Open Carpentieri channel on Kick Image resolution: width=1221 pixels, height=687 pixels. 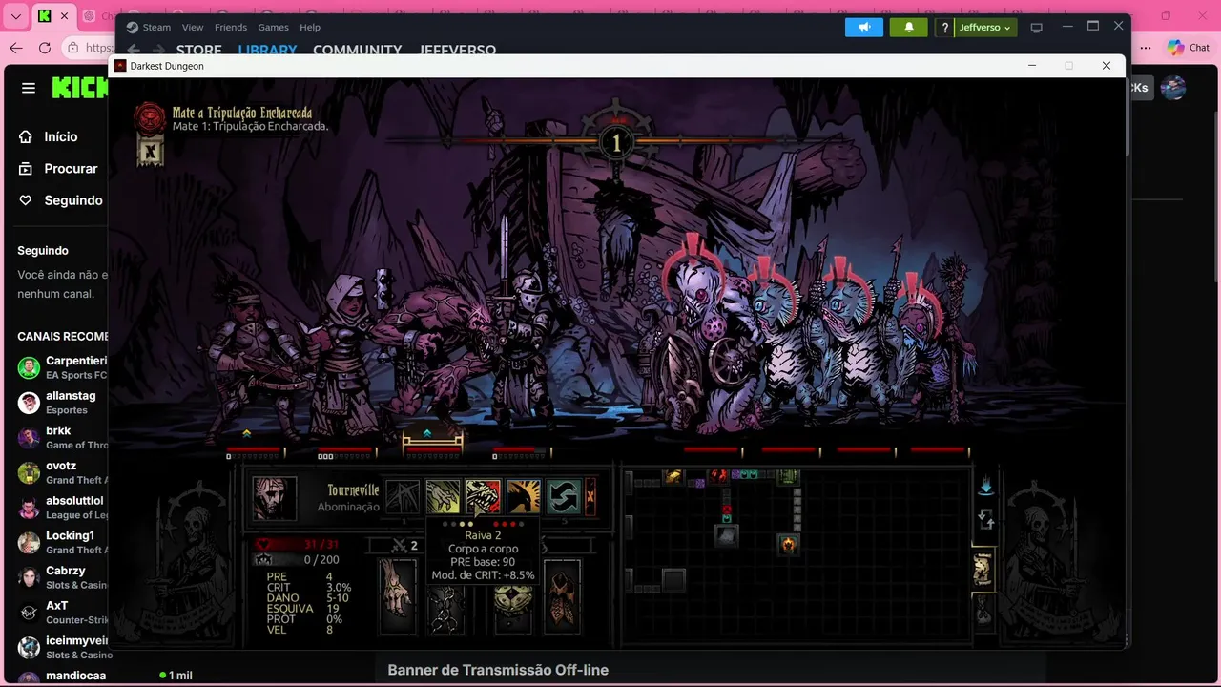click(x=62, y=367)
